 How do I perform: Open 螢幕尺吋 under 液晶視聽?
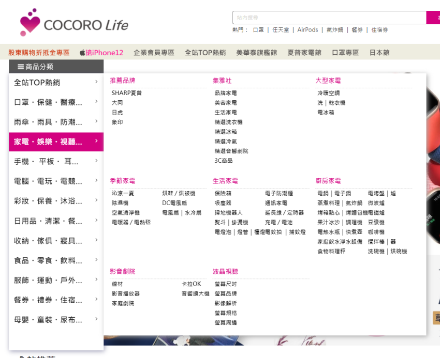(226, 284)
